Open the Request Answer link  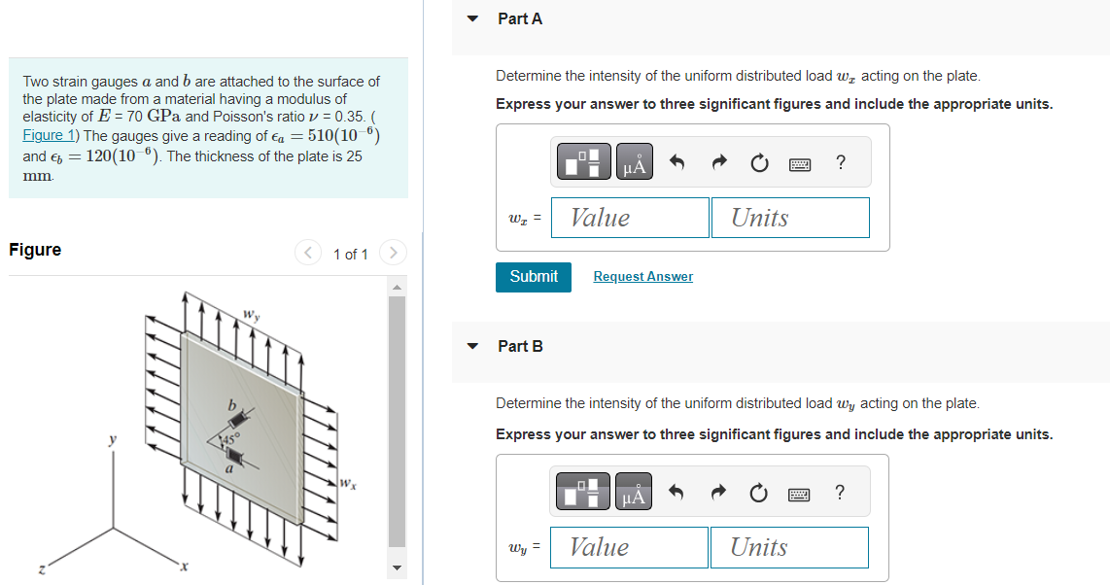point(642,277)
